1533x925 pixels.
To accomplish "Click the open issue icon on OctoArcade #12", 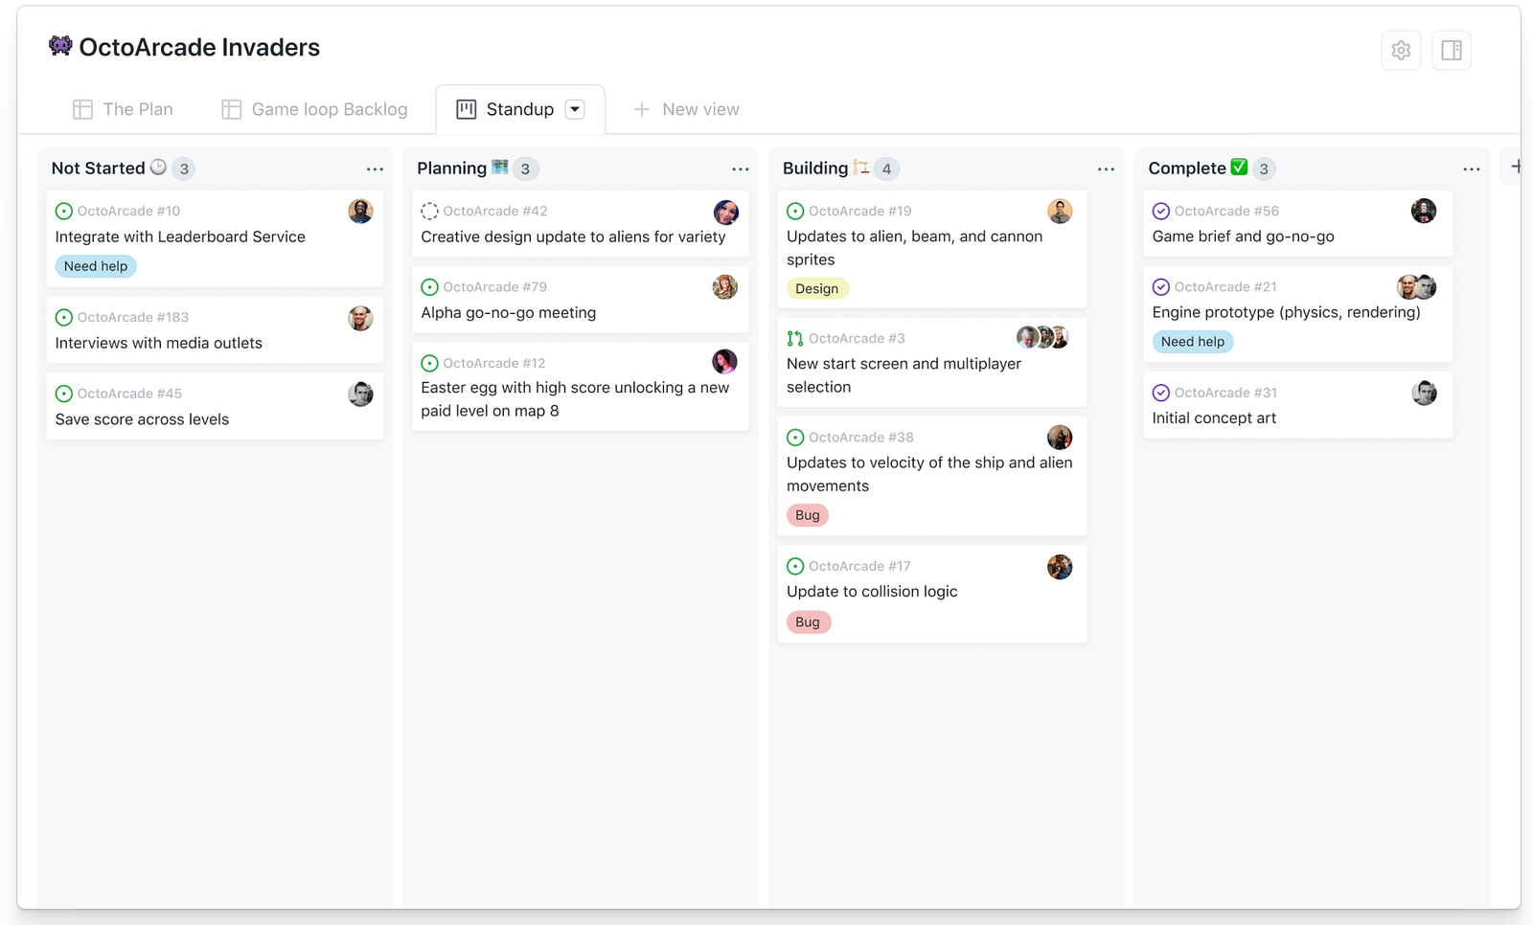I will (430, 364).
